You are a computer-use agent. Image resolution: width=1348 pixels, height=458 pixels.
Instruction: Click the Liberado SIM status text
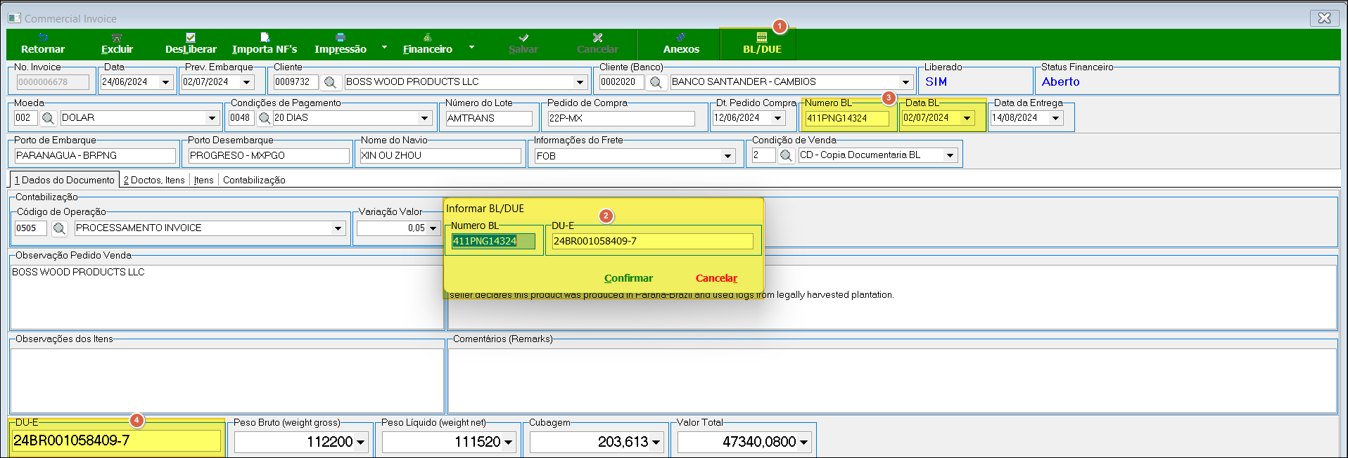(x=936, y=81)
